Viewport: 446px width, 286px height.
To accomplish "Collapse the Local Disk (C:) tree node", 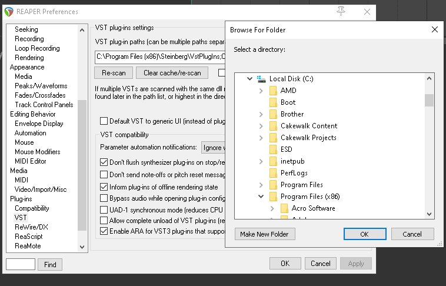I will (249, 79).
